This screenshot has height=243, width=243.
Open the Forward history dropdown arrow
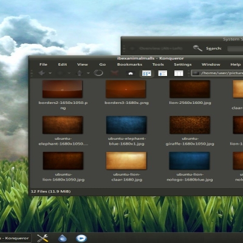[x=69, y=73]
